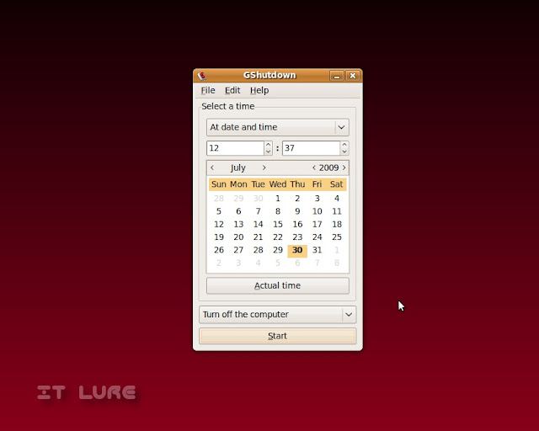Screen dimensions: 539x431
Task: Increase the hour with up arrow
Action: [x=268, y=145]
